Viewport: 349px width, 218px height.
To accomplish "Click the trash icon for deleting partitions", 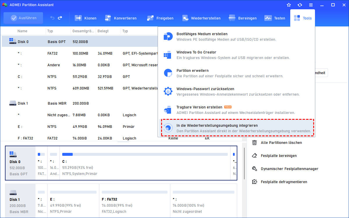I will [x=254, y=143].
